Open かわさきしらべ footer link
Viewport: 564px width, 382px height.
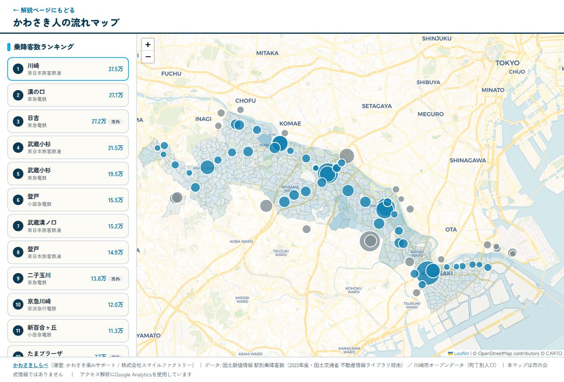click(x=31, y=365)
